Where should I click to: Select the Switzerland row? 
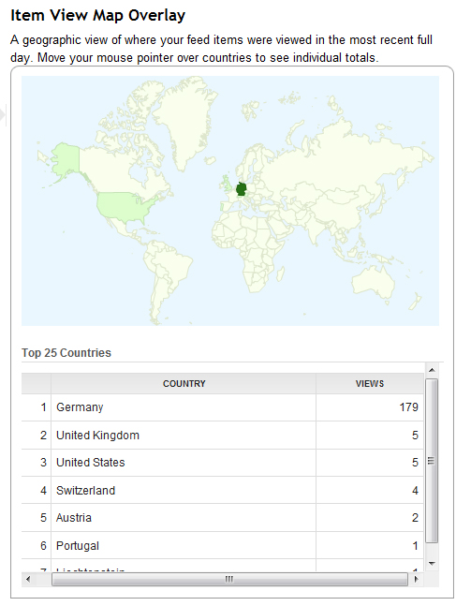[223, 490]
